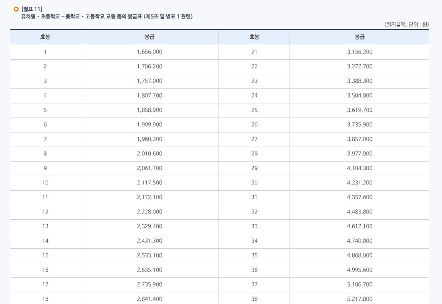Click 호봉 number 13
This screenshot has height=304, width=442.
point(45,226)
